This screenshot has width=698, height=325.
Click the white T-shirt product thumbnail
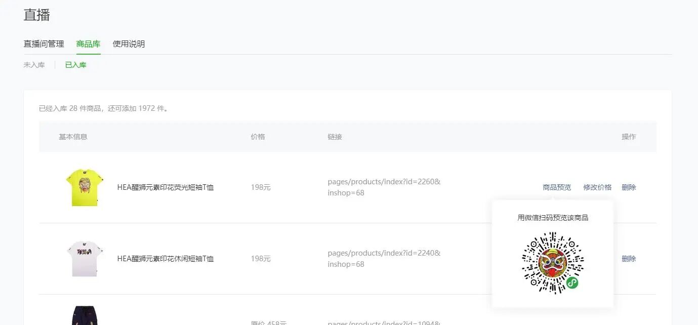[85, 259]
